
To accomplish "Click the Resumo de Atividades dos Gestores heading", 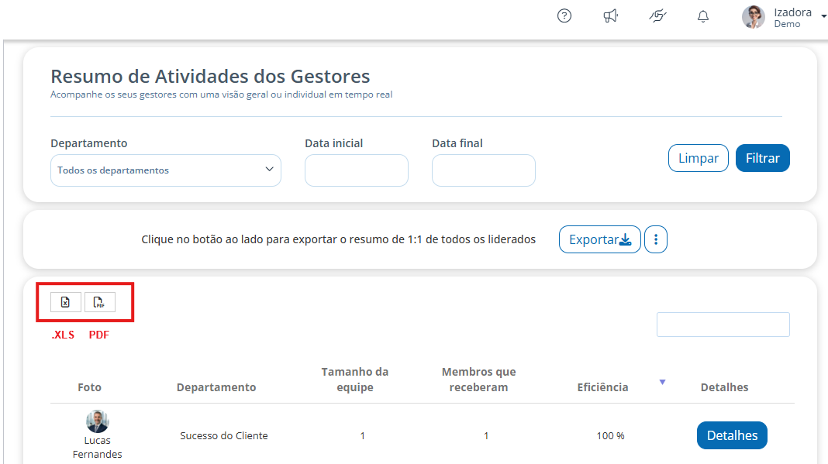I will [x=210, y=76].
